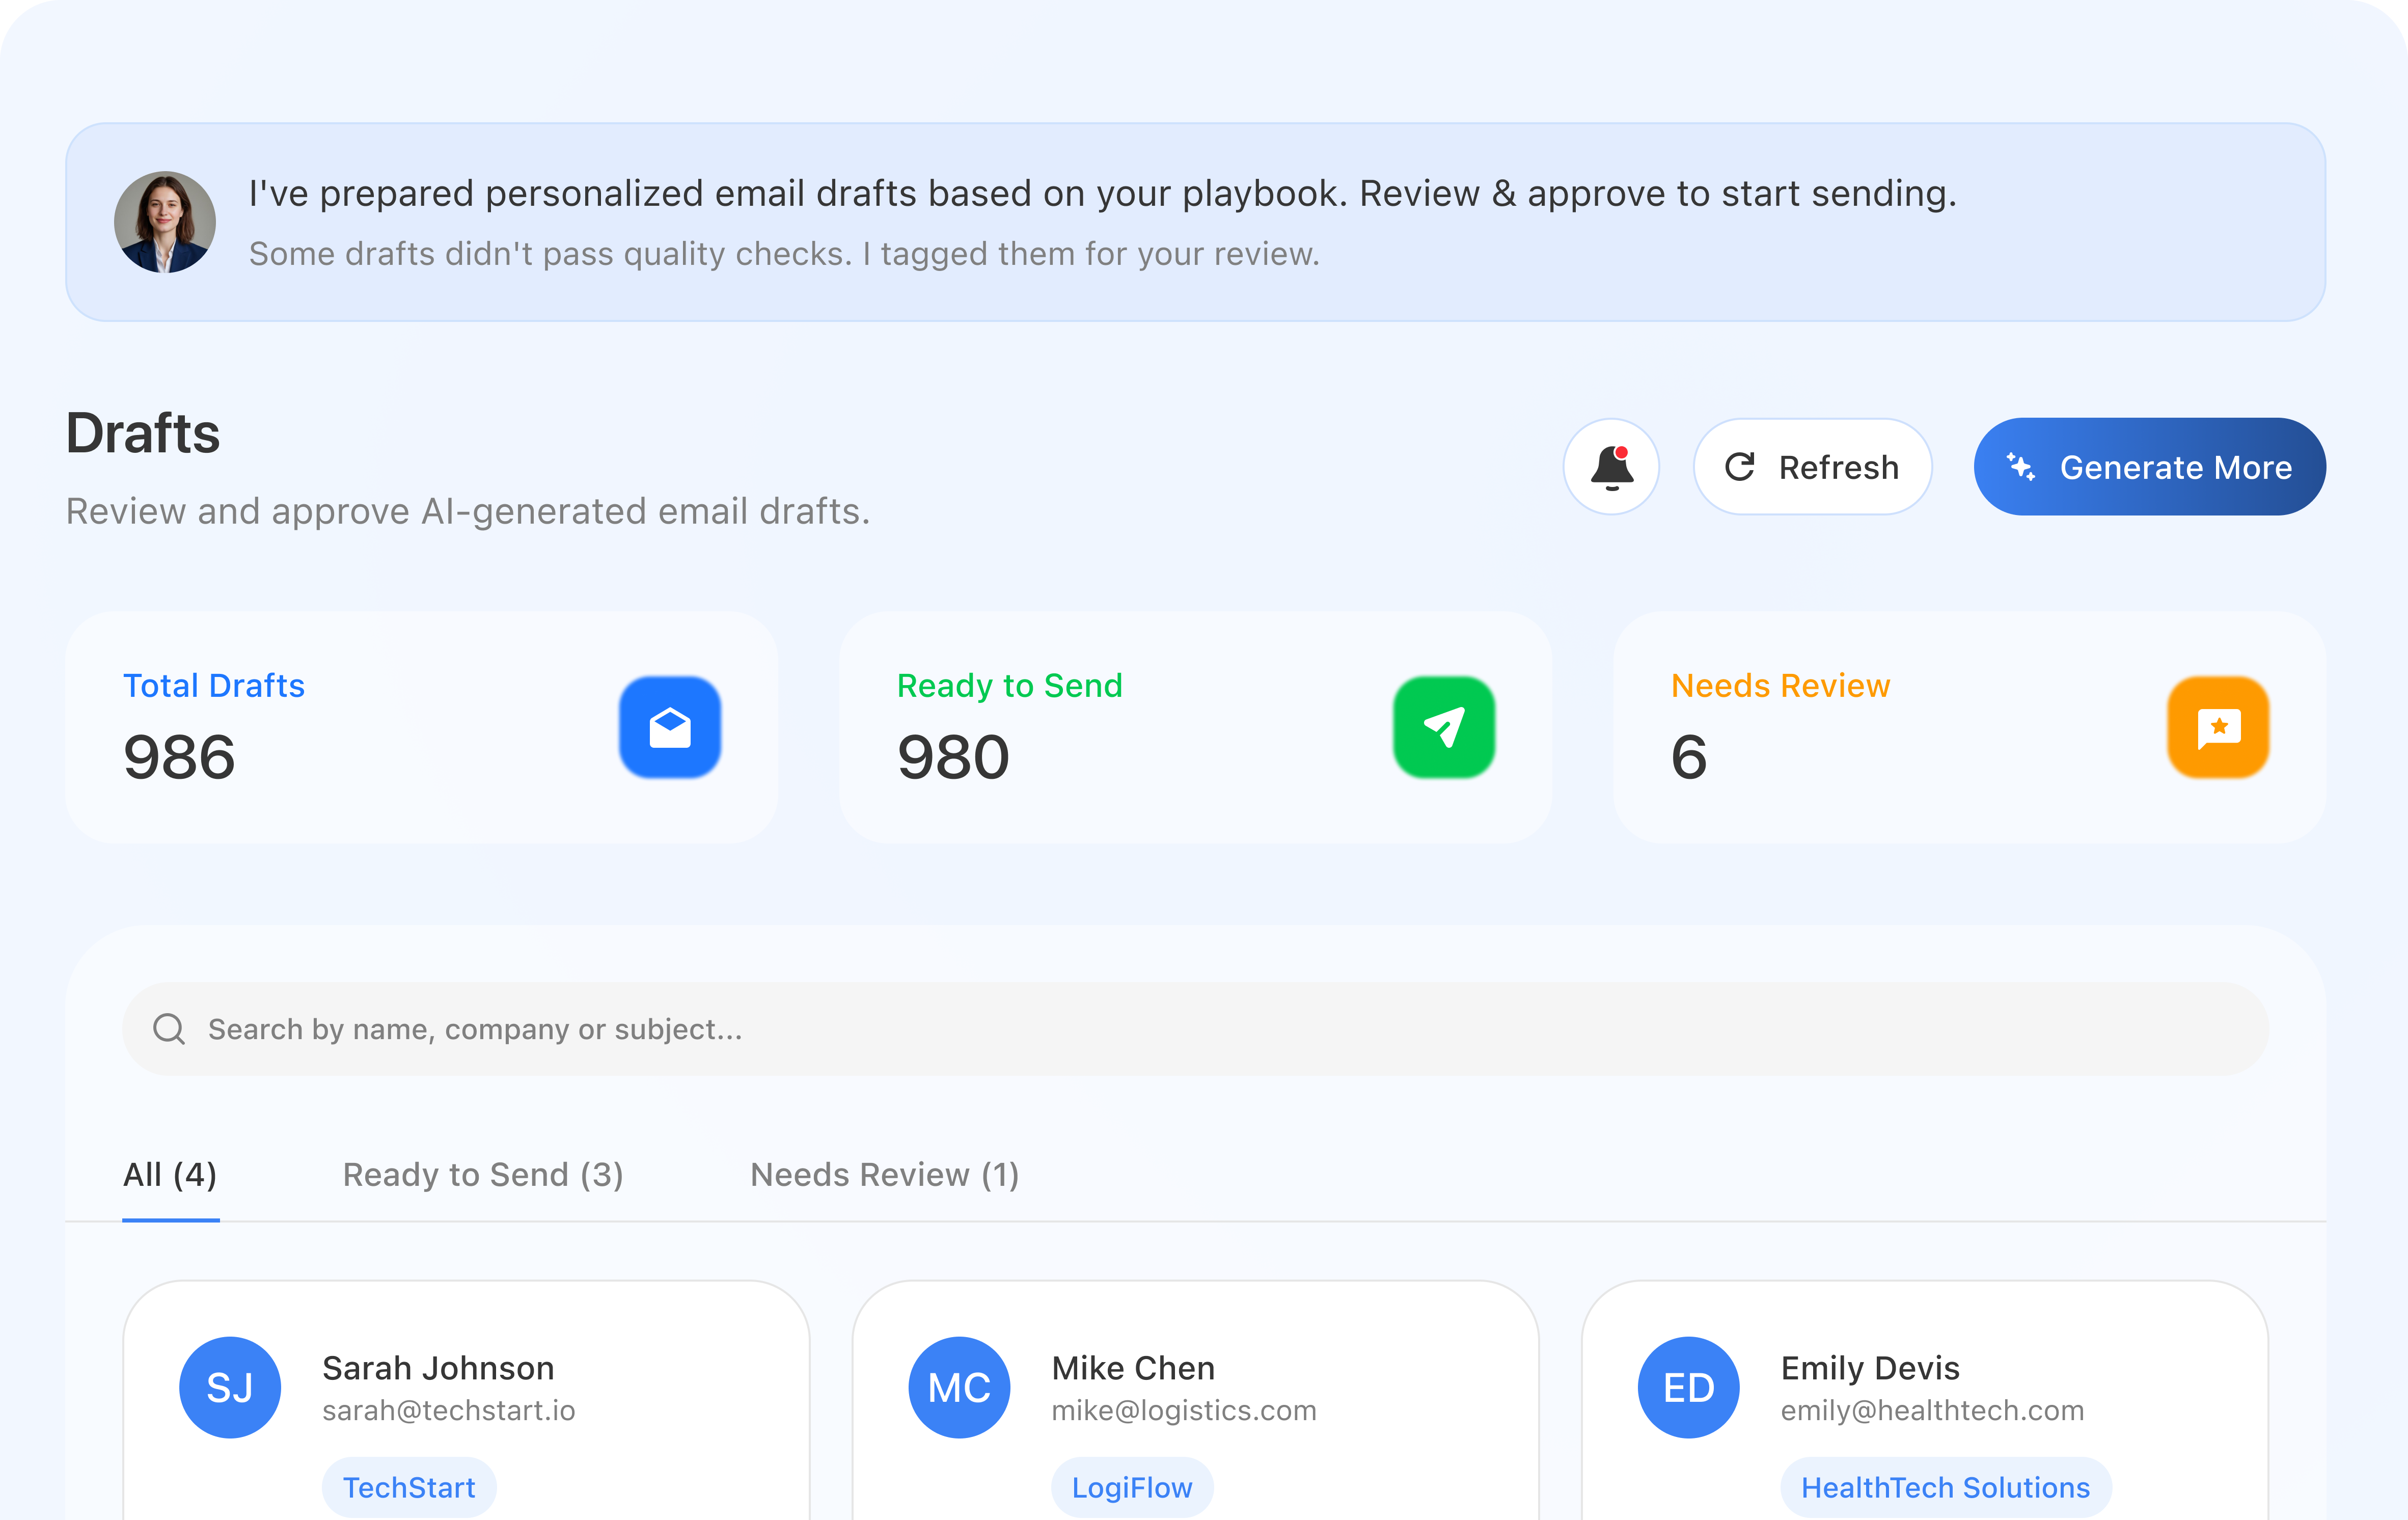Screen dimensions: 2408x1520
Task: Open the notifications bell
Action: click(1611, 467)
